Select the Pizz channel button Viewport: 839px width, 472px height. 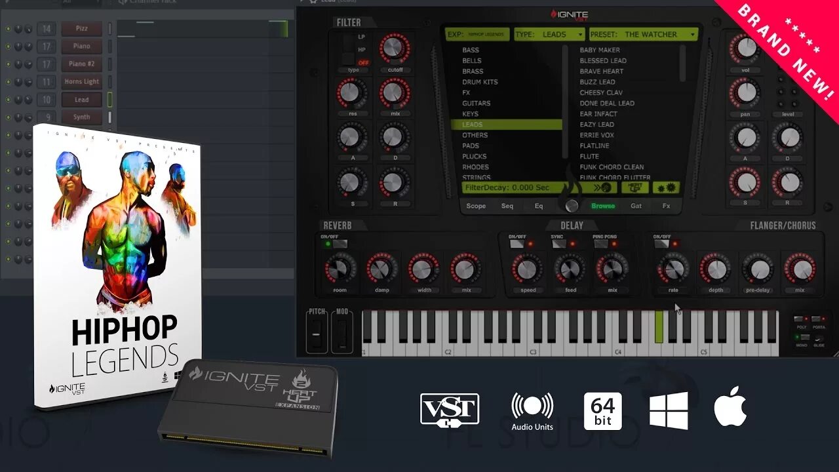tap(81, 29)
